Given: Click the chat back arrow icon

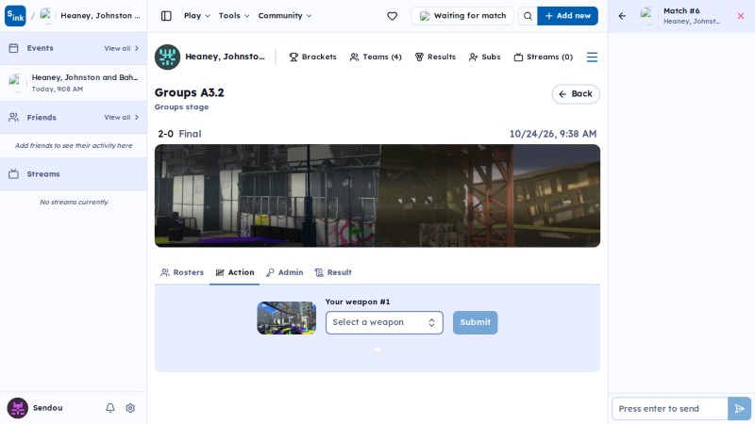Looking at the screenshot, I should [622, 16].
